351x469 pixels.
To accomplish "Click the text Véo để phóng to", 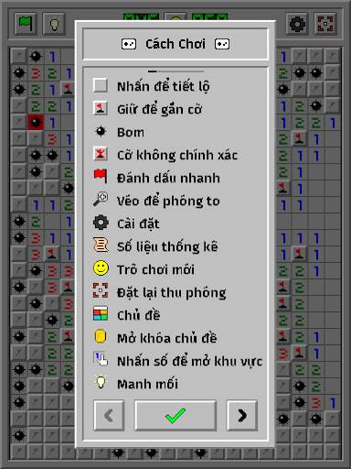I will (x=168, y=202).
